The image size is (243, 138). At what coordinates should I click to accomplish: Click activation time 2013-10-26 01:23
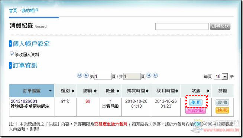(166, 104)
